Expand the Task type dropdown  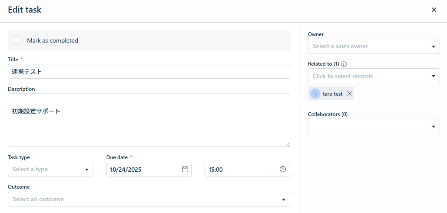(x=50, y=170)
